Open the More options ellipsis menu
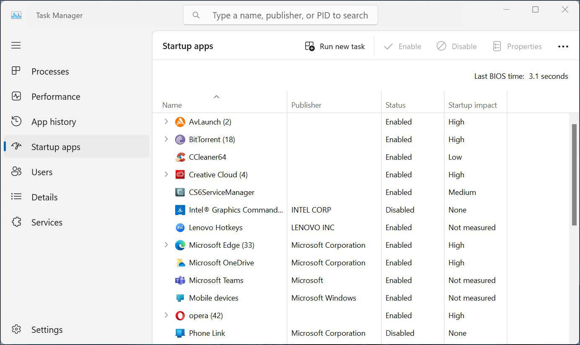The width and height of the screenshot is (580, 345). 563,46
